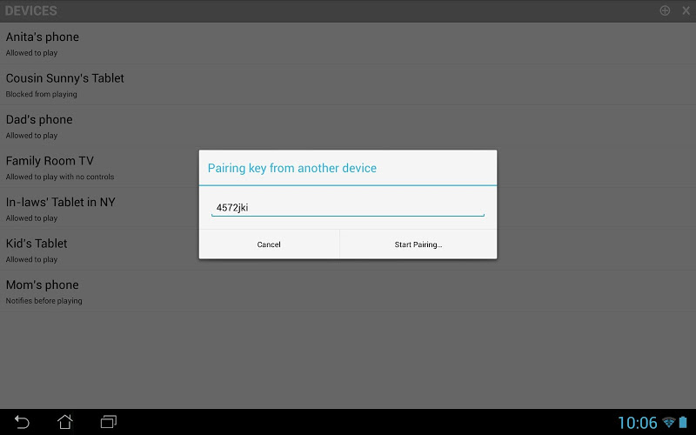Focus the pairing key input field
Image resolution: width=696 pixels, height=435 pixels.
click(x=347, y=208)
